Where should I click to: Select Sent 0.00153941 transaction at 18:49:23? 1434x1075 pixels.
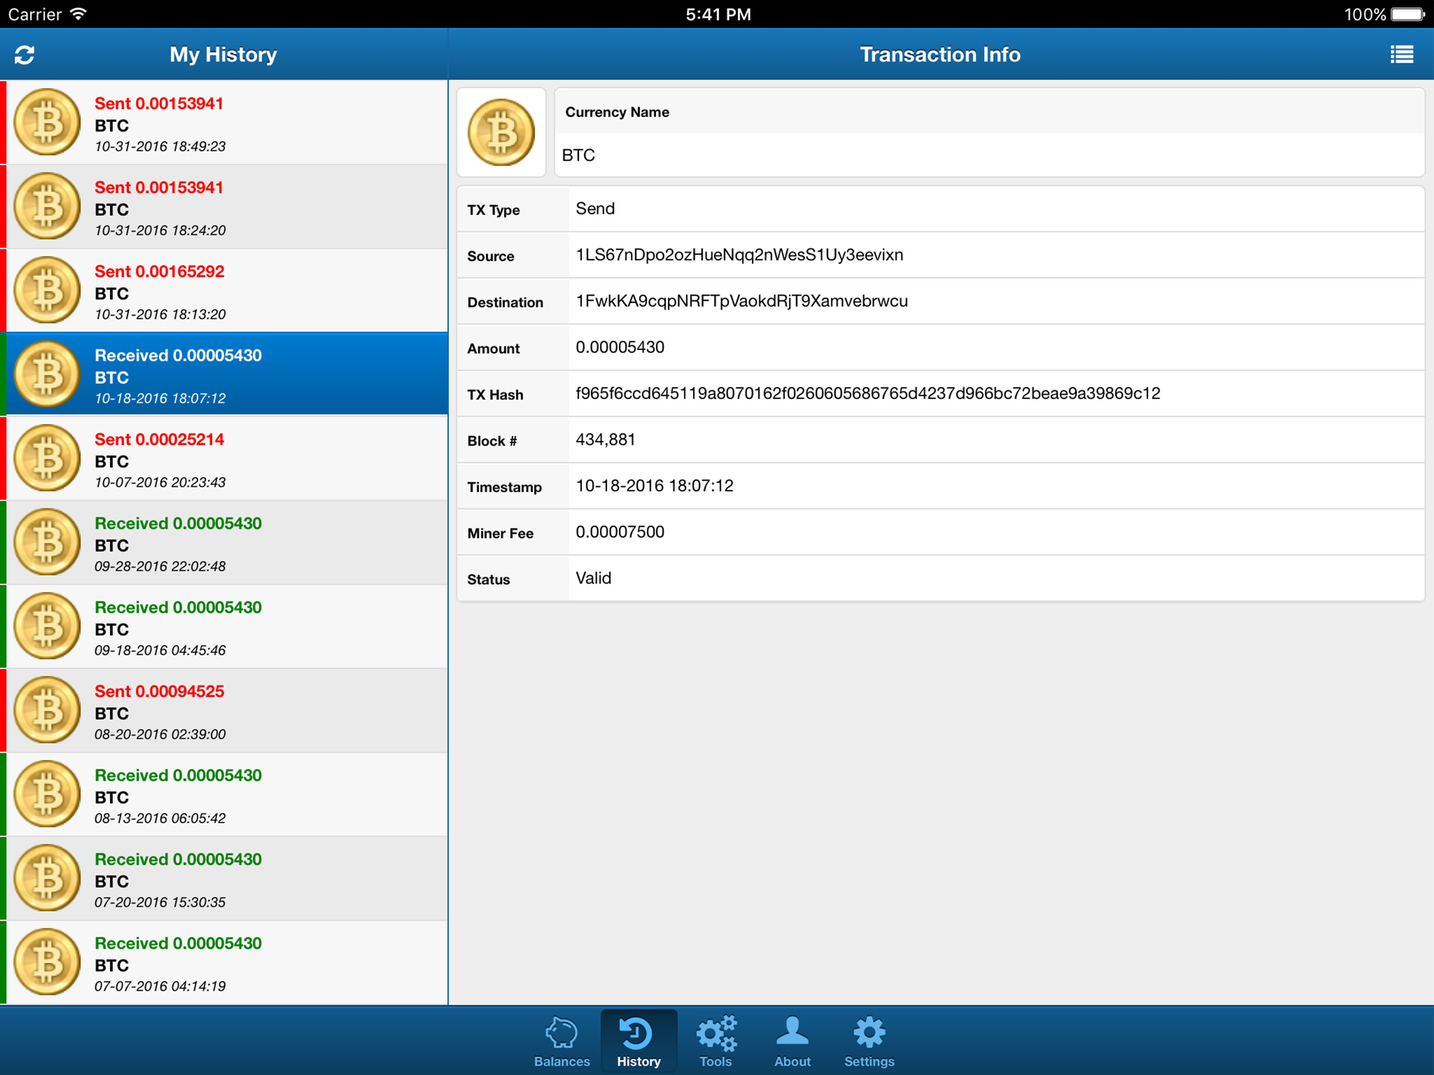tap(224, 122)
